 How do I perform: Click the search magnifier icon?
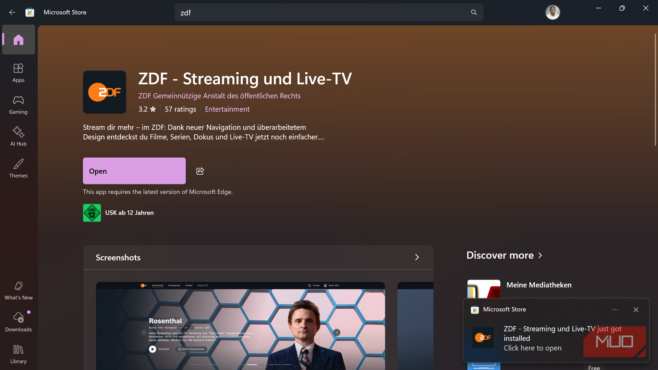474,12
